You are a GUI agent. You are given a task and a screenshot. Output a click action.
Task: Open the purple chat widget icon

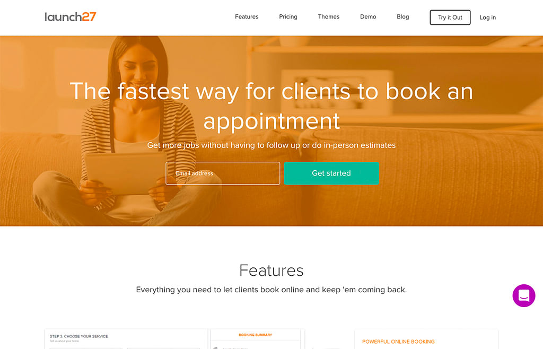[x=523, y=295]
